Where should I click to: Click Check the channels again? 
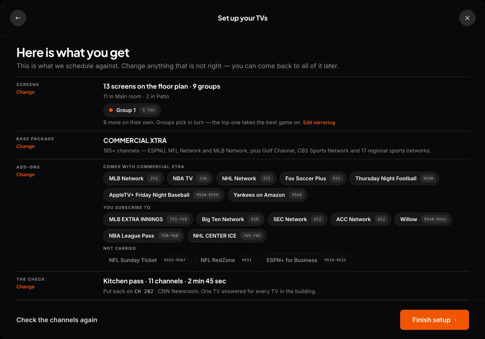tap(57, 320)
